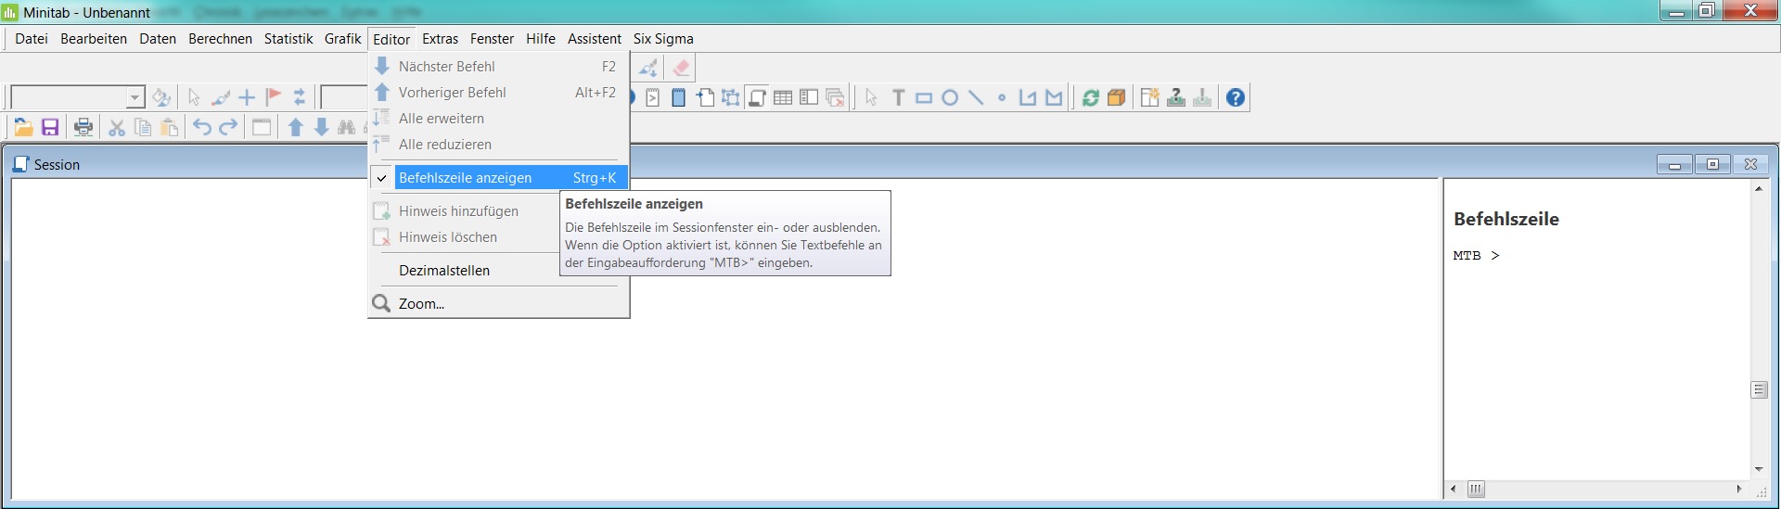Click at the MTB > command prompt
1781x509 pixels.
pos(1476,255)
